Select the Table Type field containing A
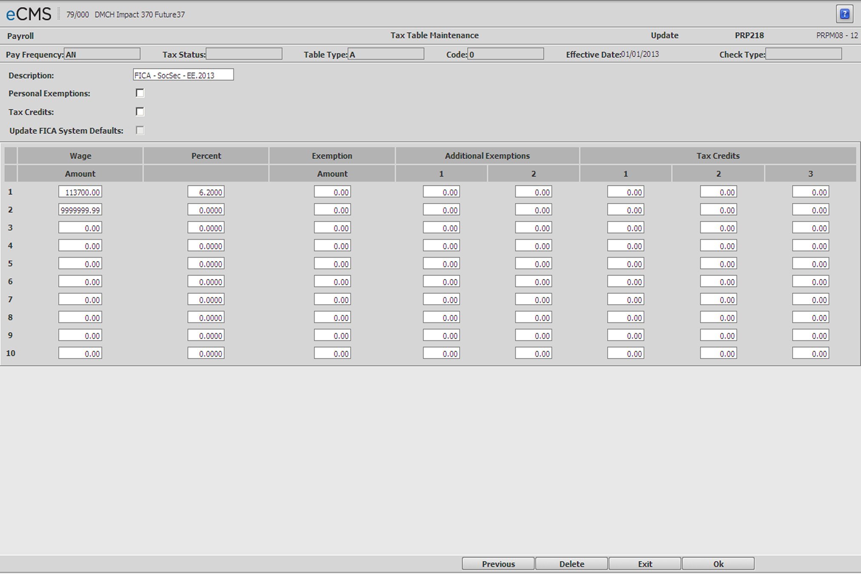Image resolution: width=861 pixels, height=574 pixels. [x=386, y=54]
